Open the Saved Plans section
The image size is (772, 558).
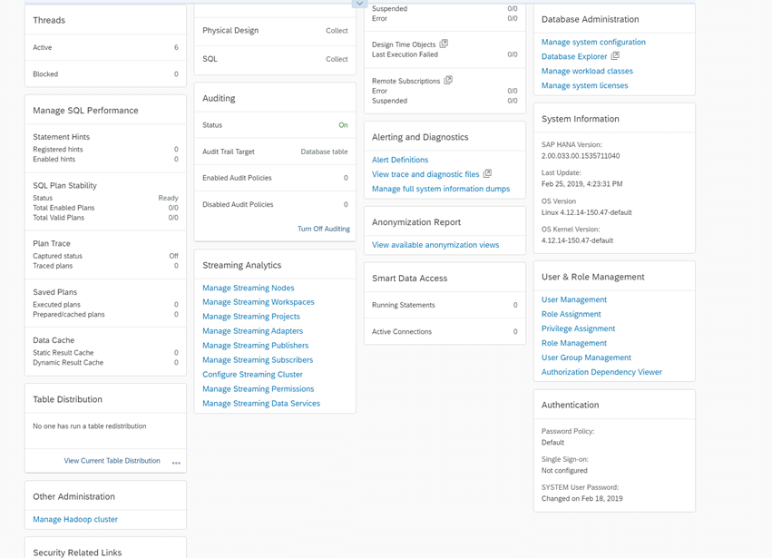(x=105, y=303)
